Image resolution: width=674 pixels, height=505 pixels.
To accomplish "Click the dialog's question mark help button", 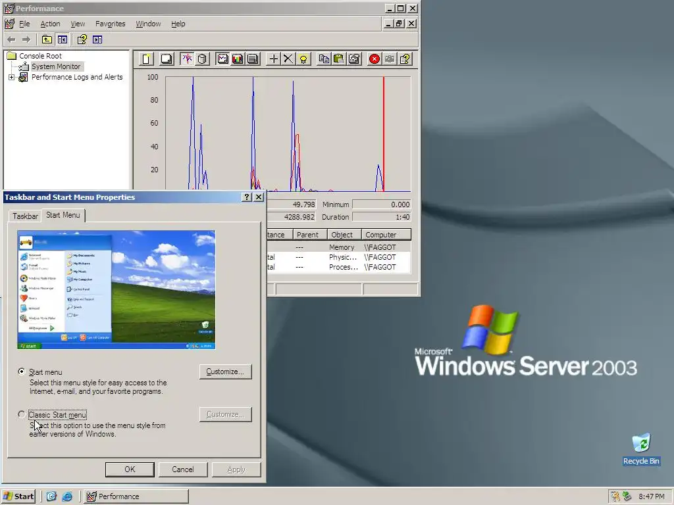I will 247,197.
